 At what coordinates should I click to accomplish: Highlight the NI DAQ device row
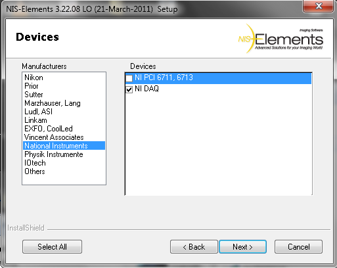(218, 89)
